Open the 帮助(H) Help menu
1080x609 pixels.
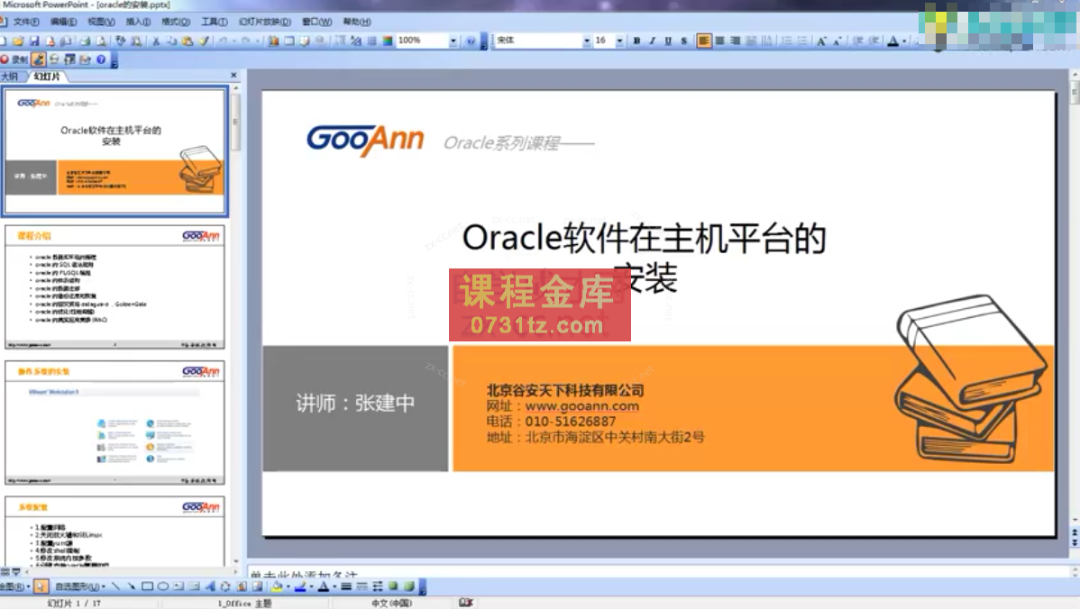click(357, 22)
